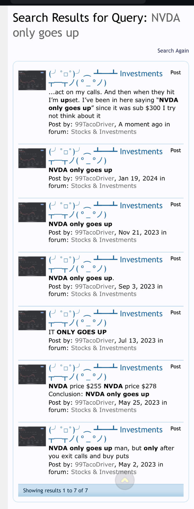Open chart thumbnail of Sep 3, 2023 result
The height and width of the screenshot is (509, 194).
[32, 266]
